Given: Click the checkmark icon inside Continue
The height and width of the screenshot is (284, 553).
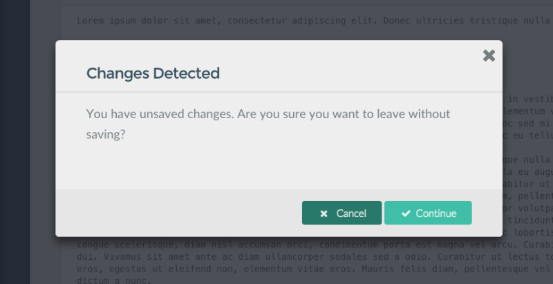Looking at the screenshot, I should (406, 214).
